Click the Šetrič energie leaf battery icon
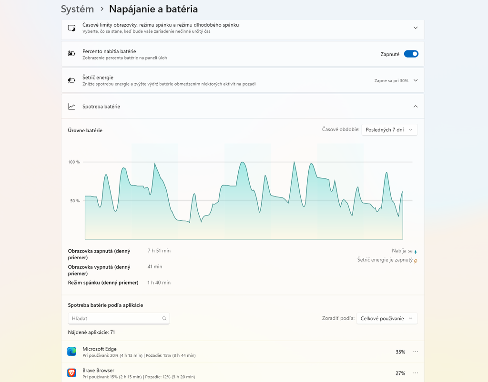Viewport: 488px width, 382px height. point(71,80)
